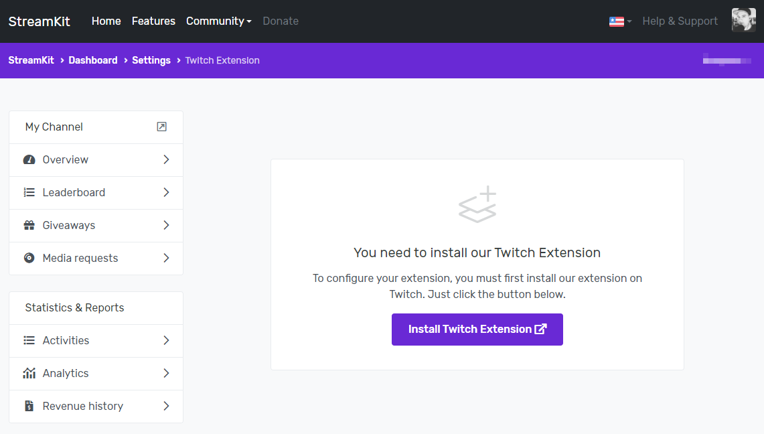Click the Media requests disc icon

tap(29, 258)
